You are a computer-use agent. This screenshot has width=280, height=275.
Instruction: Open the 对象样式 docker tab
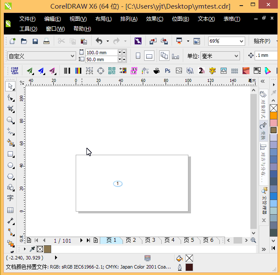click(263, 104)
